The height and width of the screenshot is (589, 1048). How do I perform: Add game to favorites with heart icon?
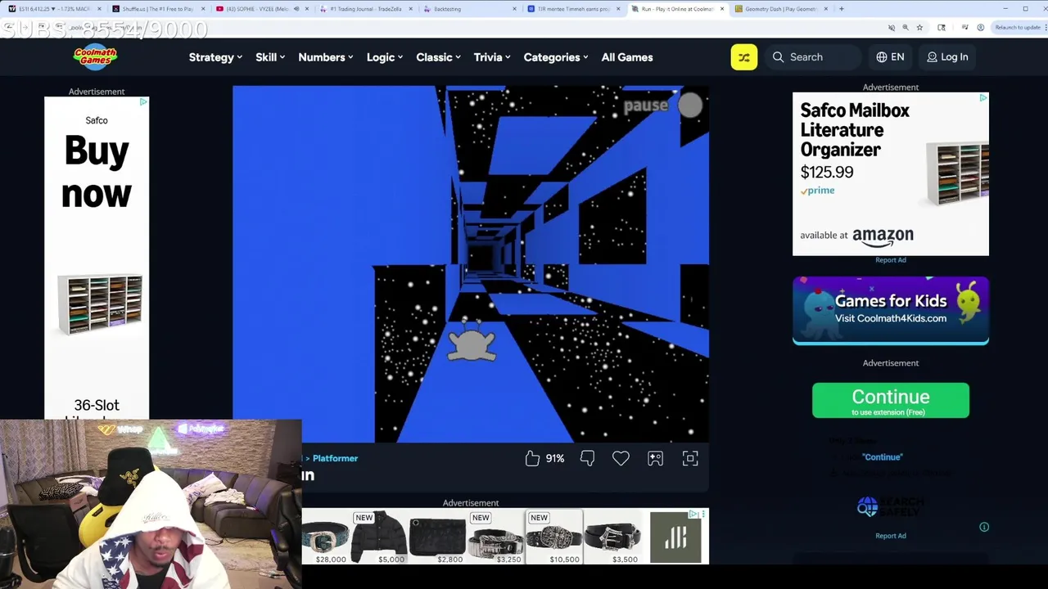click(x=621, y=459)
